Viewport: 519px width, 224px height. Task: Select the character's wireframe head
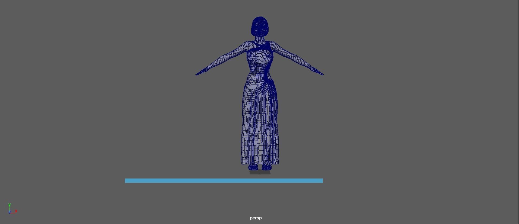[260, 27]
